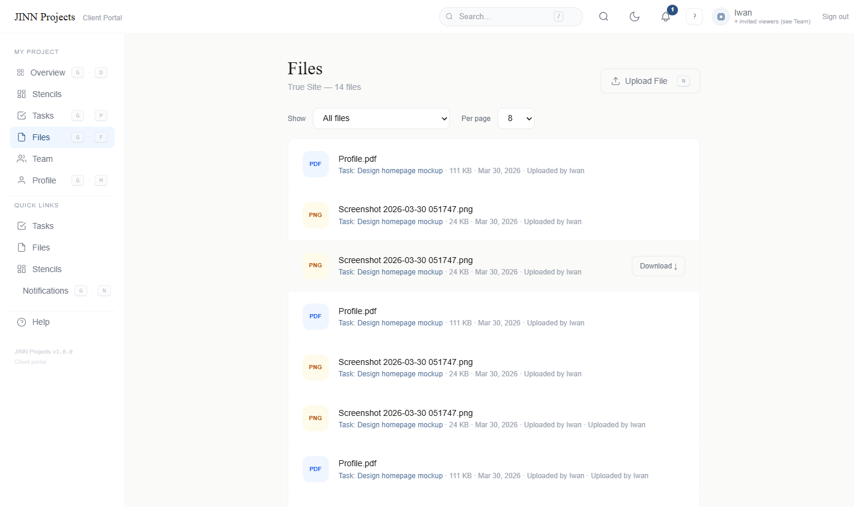Image resolution: width=854 pixels, height=507 pixels.
Task: Focus the Search input field
Action: (x=511, y=17)
